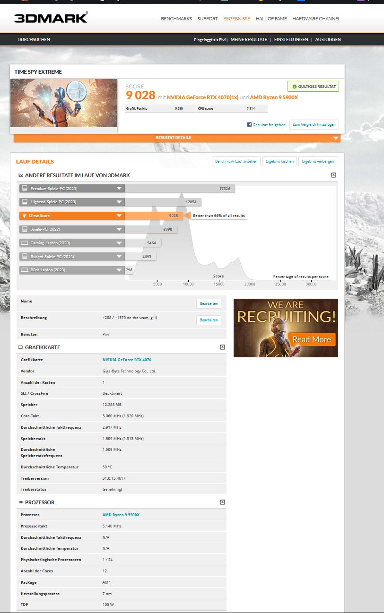Expand the Gaming-Laptop (2023) dropdown arrow
The image size is (384, 613).
119,243
